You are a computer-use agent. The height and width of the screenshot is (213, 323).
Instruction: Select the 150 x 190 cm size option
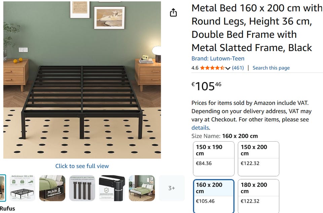click(x=213, y=159)
